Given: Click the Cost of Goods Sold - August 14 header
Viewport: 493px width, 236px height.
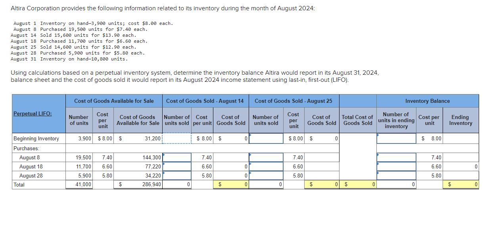Looking at the screenshot, I should click(205, 101).
